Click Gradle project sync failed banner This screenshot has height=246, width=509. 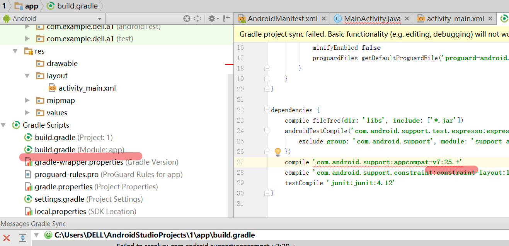[x=371, y=34]
